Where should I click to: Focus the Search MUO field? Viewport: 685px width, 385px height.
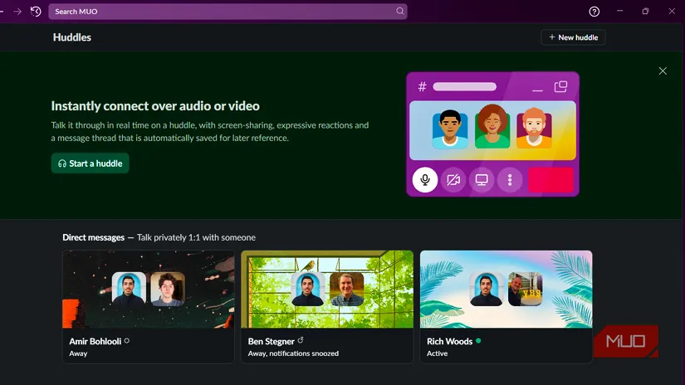pyautogui.click(x=228, y=12)
